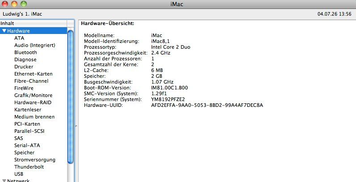Click the SMC version 1.29f1
Screen dimensions: 356x182
pyautogui.click(x=159, y=93)
